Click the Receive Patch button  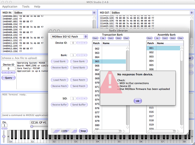click(60, 86)
